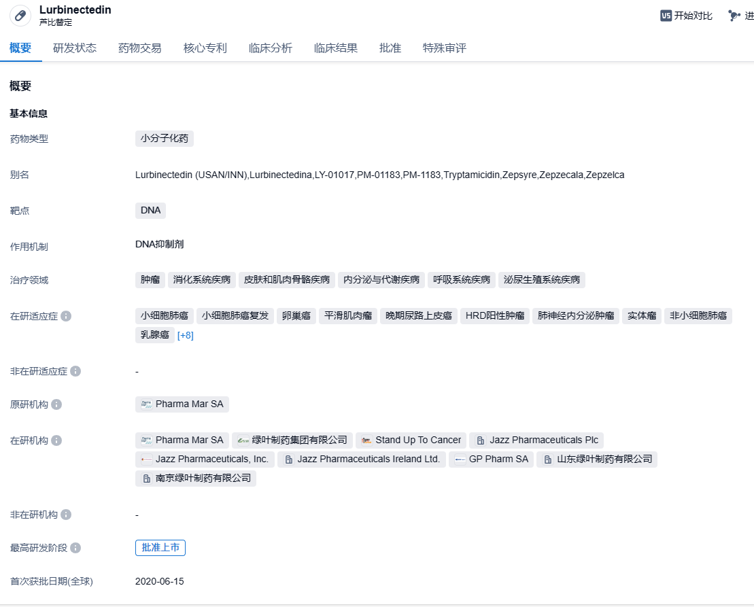Click info icon next to 非在研机构
Viewport: 754px width, 607px height.
66,515
